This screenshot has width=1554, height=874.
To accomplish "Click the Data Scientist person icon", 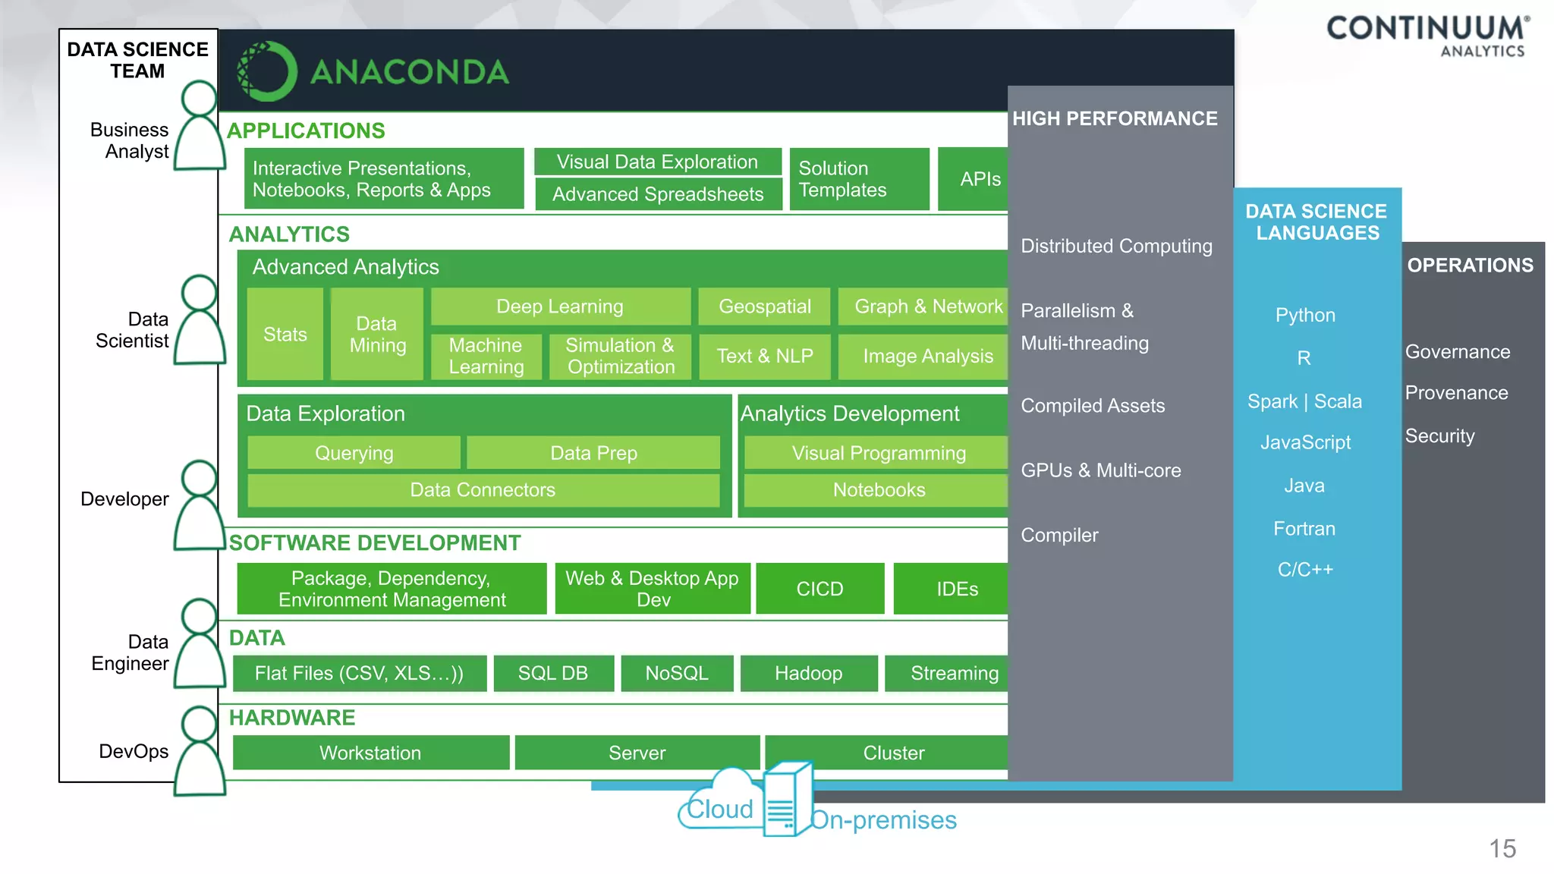I will click(x=200, y=321).
